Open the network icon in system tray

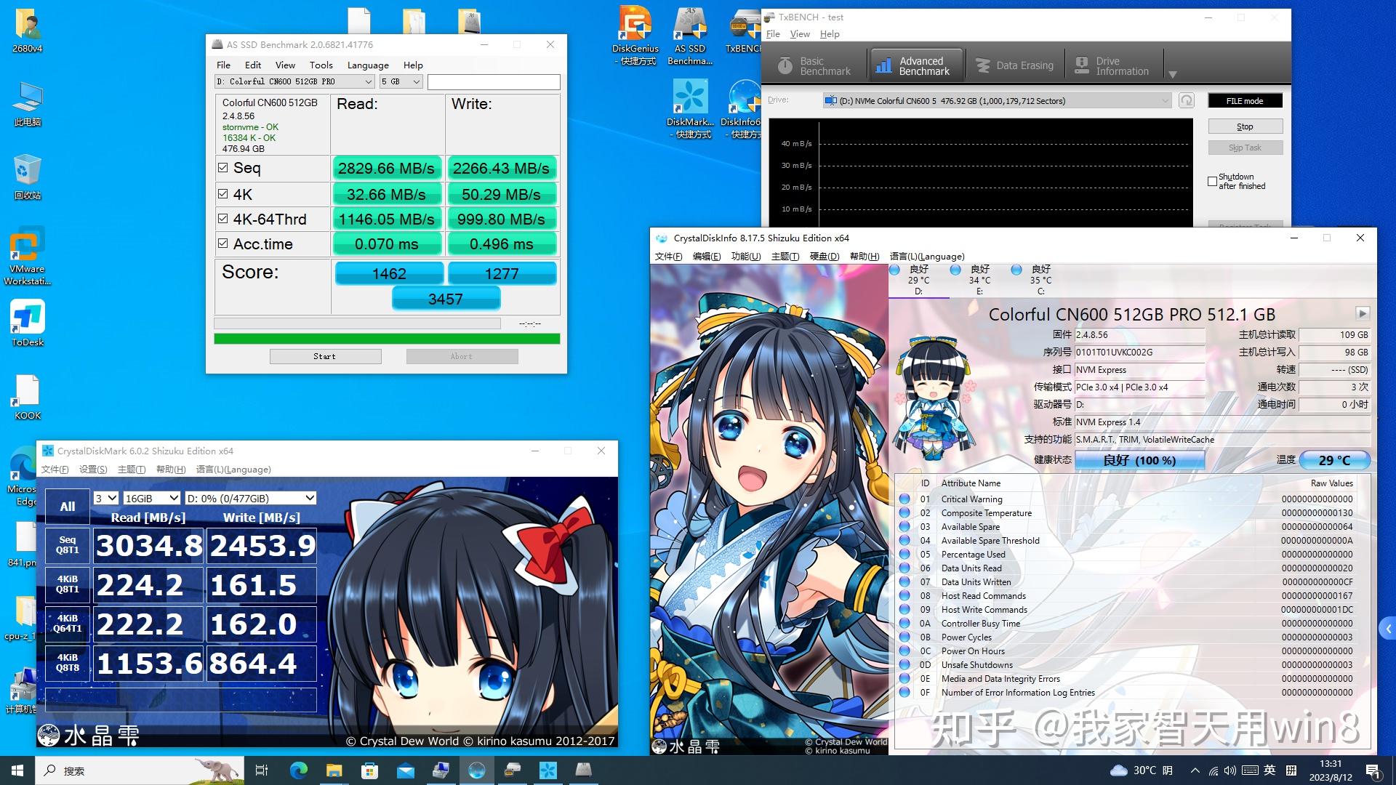click(1213, 770)
